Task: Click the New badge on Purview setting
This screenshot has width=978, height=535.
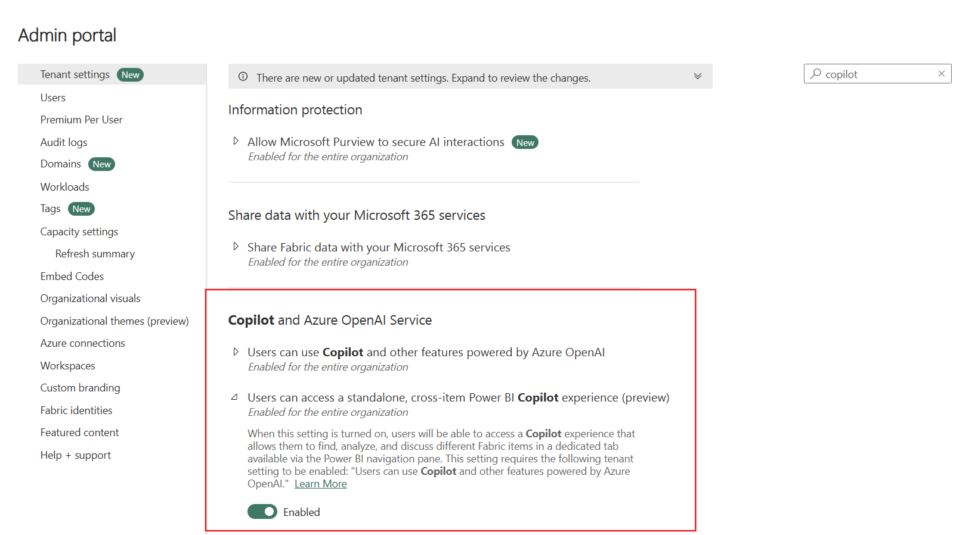Action: [x=525, y=142]
